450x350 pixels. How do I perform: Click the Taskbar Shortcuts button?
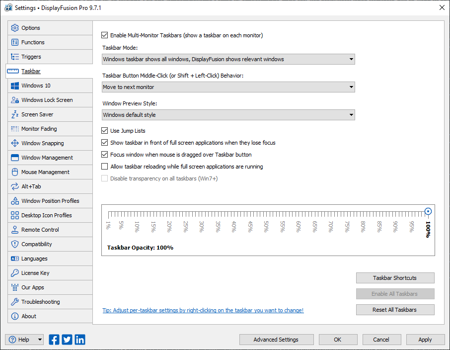pyautogui.click(x=395, y=278)
